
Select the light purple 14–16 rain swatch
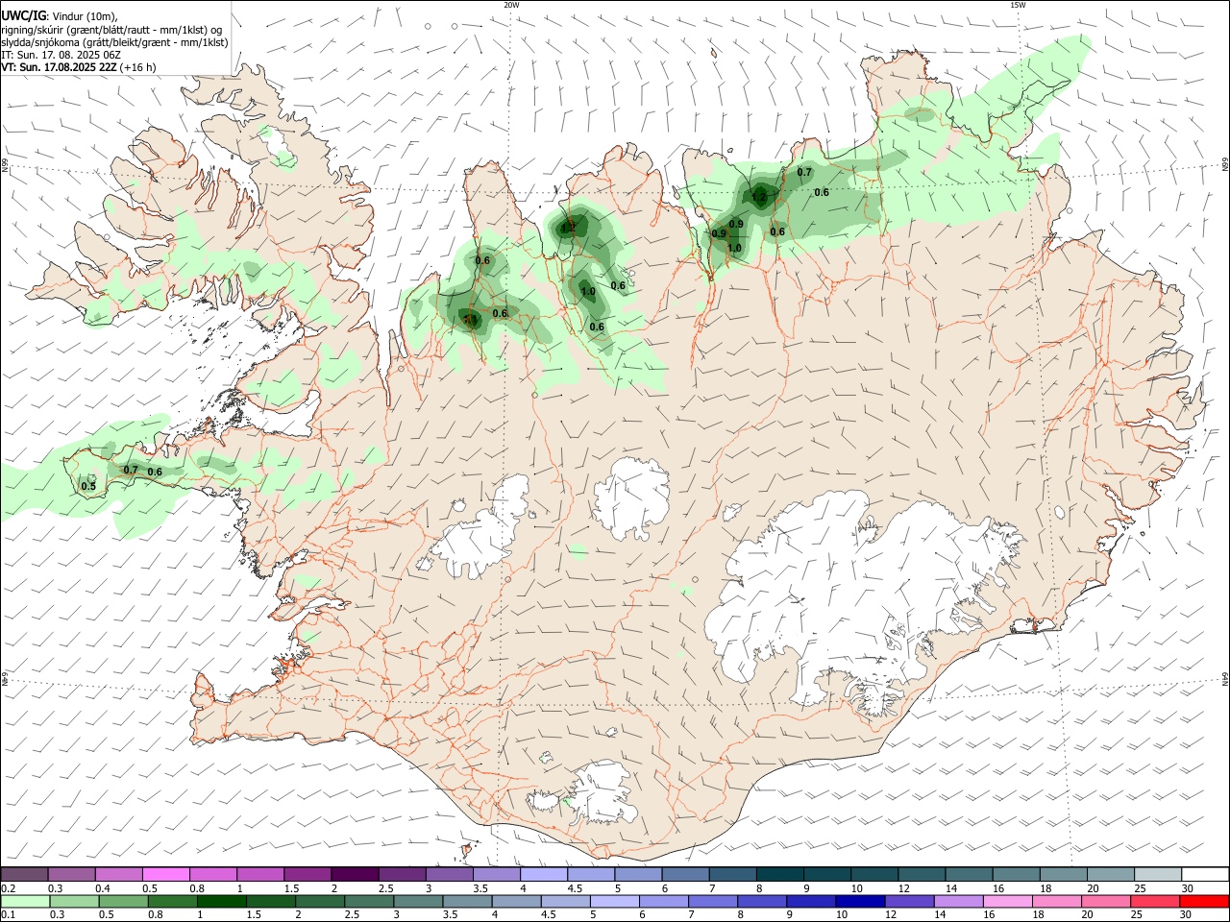pyautogui.click(x=959, y=900)
